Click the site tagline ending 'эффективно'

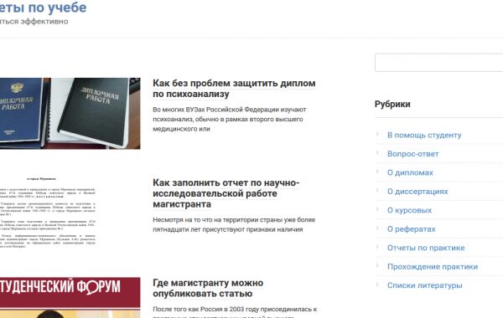pyautogui.click(x=34, y=22)
